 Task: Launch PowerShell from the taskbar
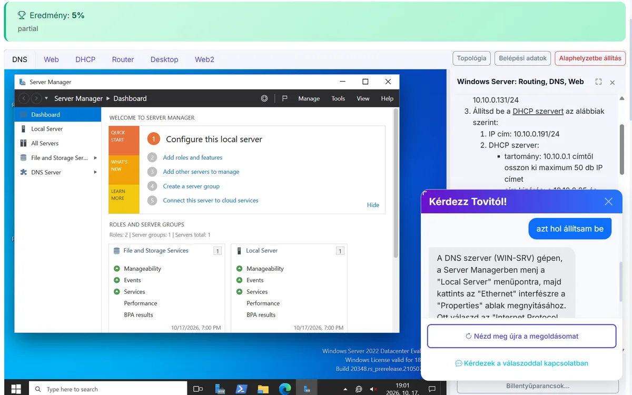click(241, 389)
